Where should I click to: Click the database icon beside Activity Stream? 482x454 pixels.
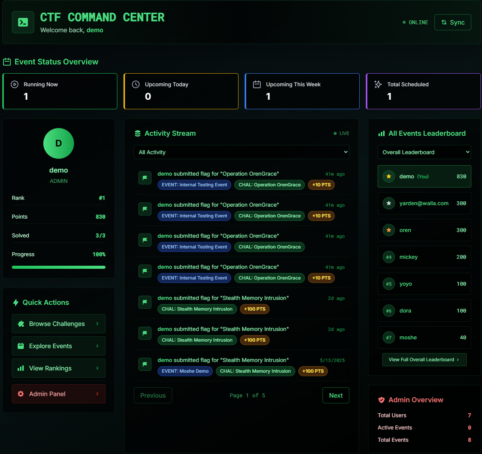click(138, 133)
